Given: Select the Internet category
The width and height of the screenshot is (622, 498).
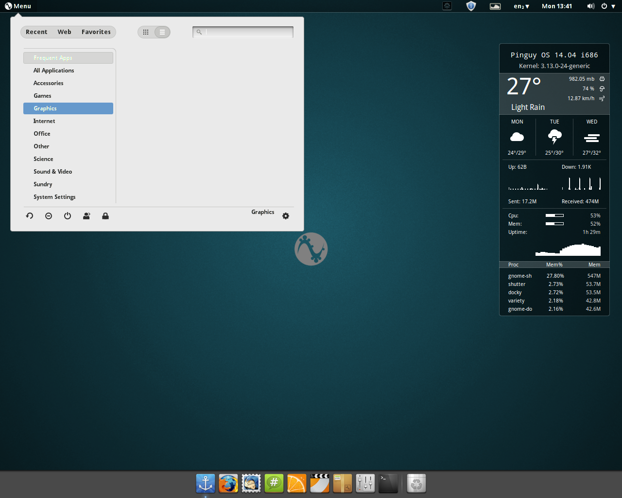Looking at the screenshot, I should click(x=44, y=121).
